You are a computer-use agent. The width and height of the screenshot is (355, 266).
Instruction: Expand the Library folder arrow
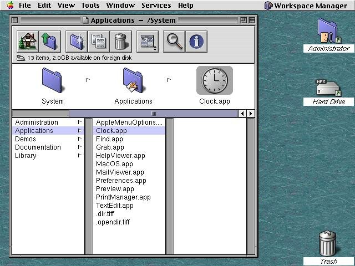80,156
